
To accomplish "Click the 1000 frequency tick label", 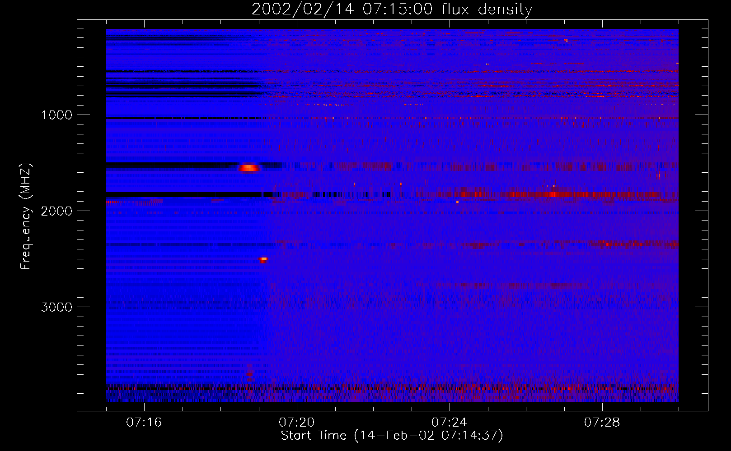I will [56, 115].
